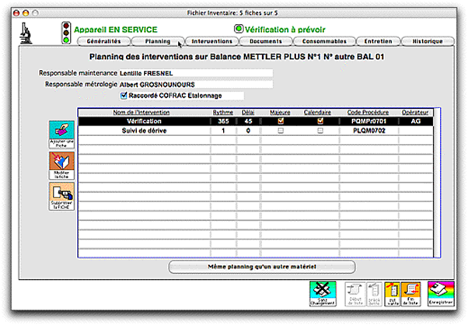Click the traffic light status icon

coord(65,32)
